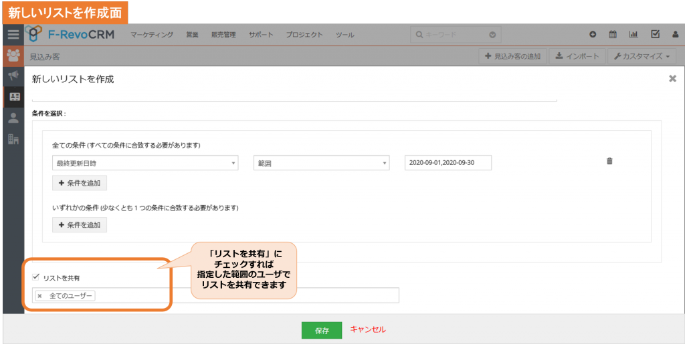
Task: Toggle the share list checkbox (リストを共有)
Action: 36,277
